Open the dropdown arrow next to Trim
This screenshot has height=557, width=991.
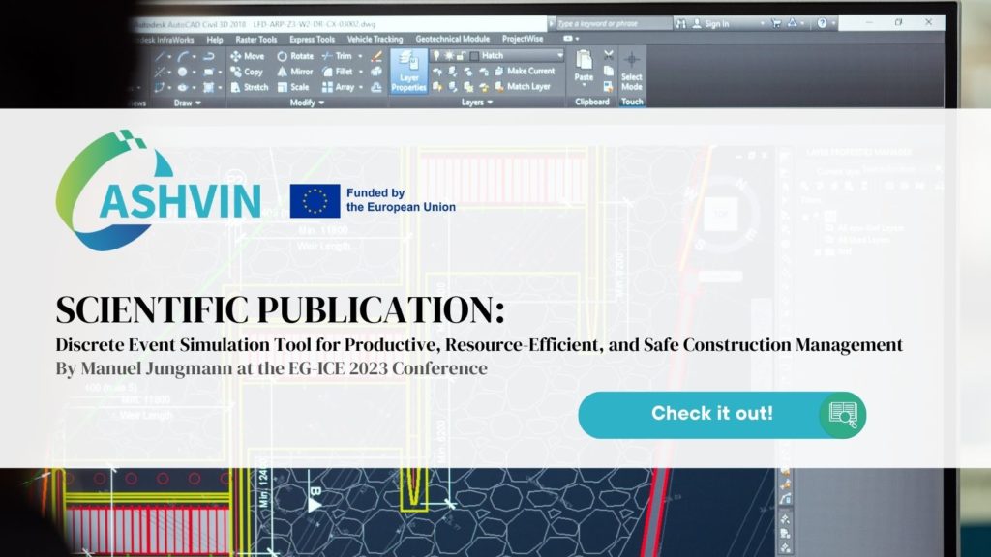click(x=360, y=56)
